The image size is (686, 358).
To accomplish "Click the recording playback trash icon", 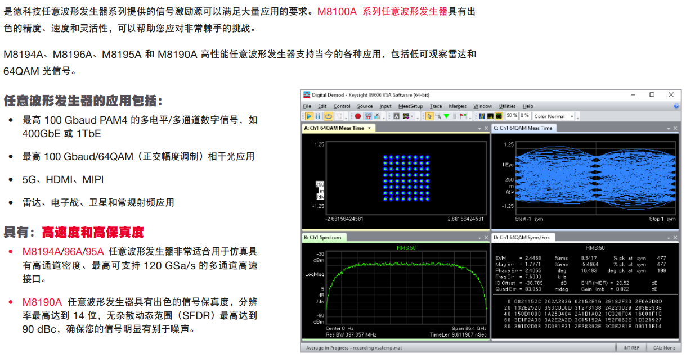I will pos(368,116).
